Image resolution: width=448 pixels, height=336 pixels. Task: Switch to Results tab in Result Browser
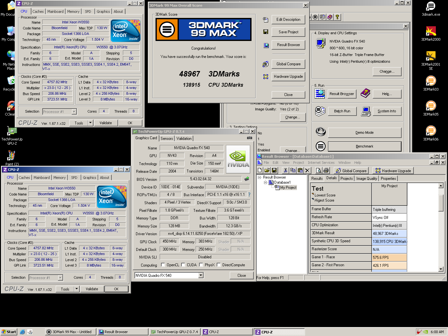click(317, 179)
